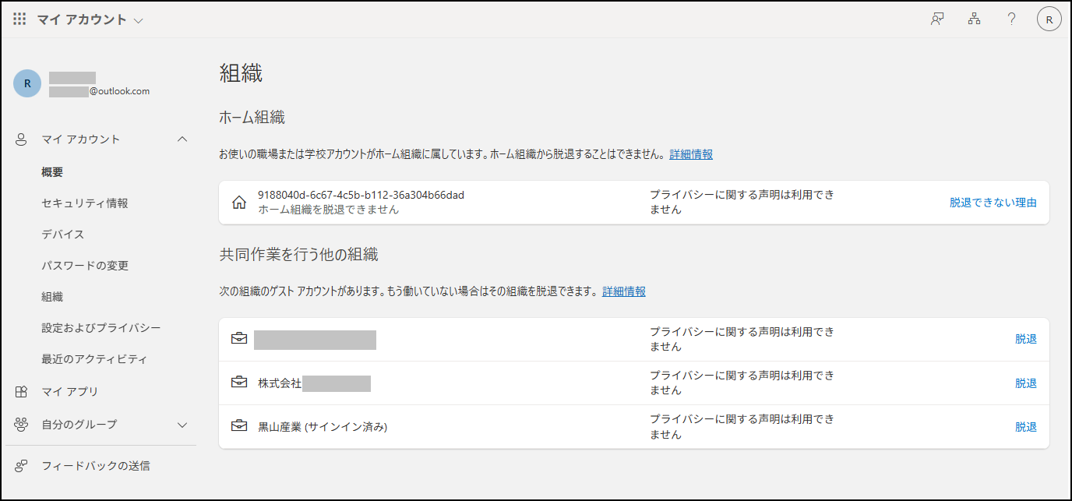This screenshot has width=1072, height=501.
Task: Open the app launcher waffle icon
Action: (x=20, y=19)
